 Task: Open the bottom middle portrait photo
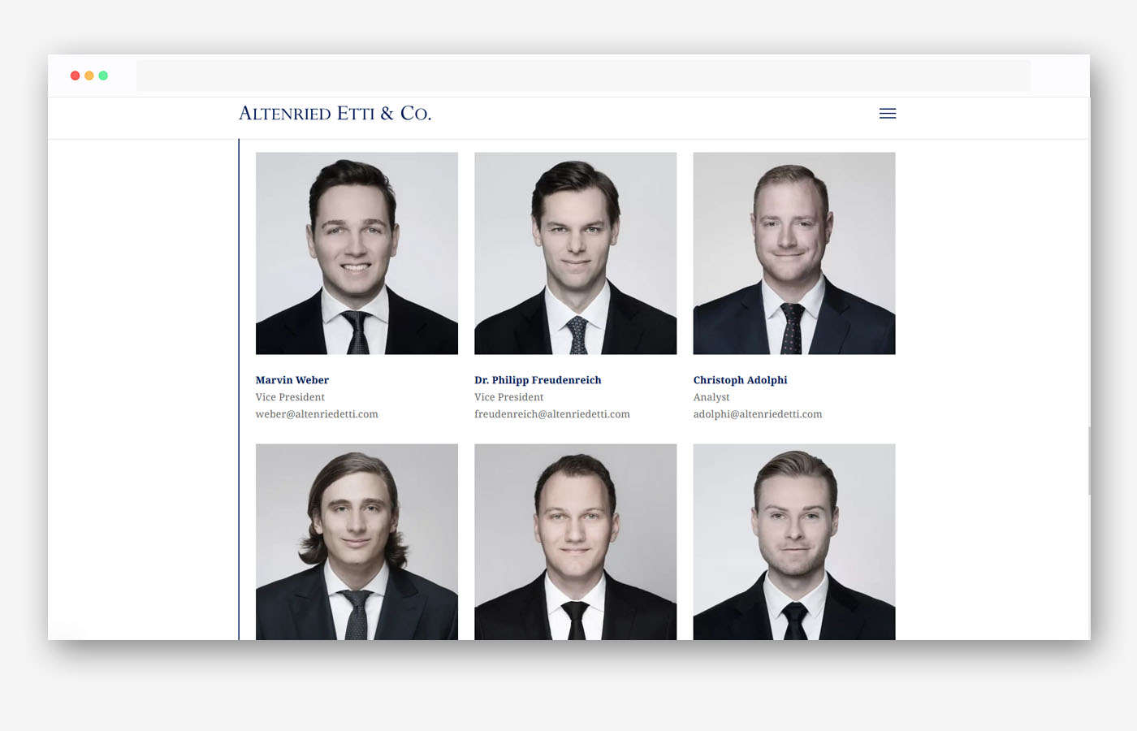pos(575,542)
